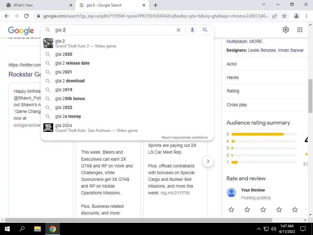Click the address bar URL

pos(156,16)
